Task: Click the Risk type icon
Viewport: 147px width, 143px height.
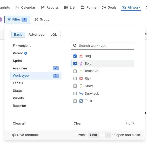Action: tap(81, 79)
